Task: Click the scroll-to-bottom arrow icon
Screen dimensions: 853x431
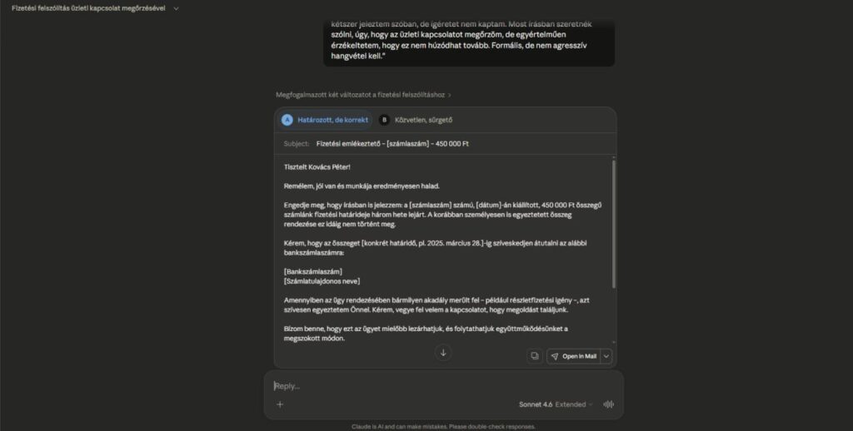Action: tap(443, 353)
